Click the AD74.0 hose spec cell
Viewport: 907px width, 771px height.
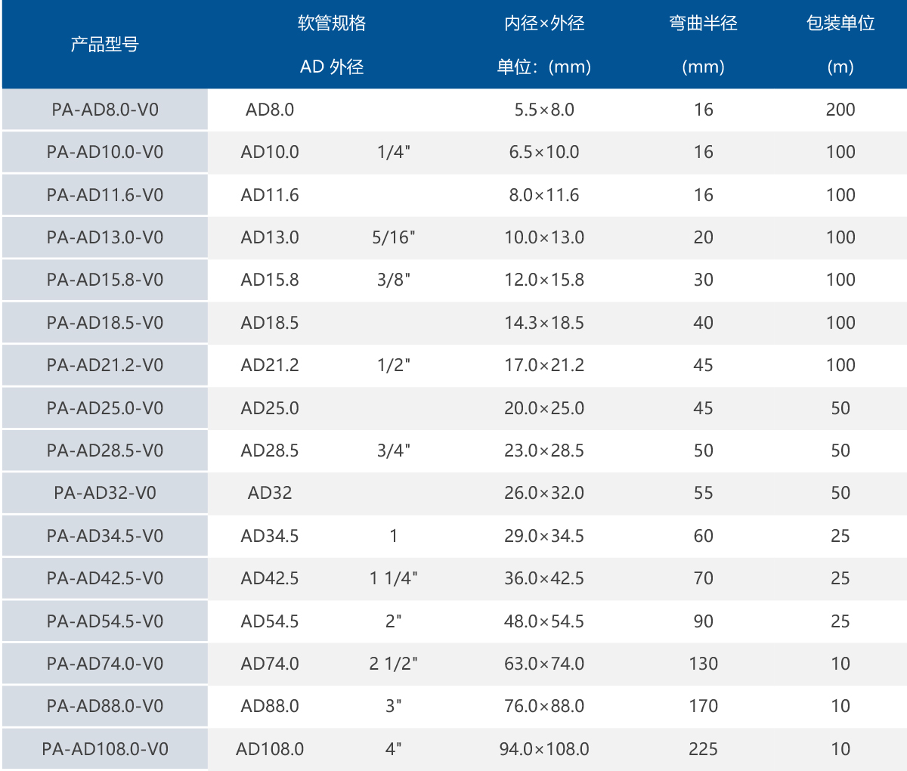pyautogui.click(x=270, y=664)
